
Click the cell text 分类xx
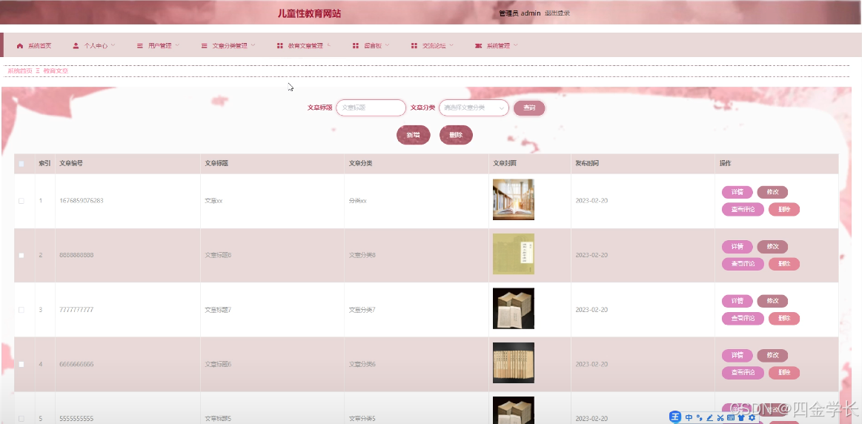pos(358,201)
